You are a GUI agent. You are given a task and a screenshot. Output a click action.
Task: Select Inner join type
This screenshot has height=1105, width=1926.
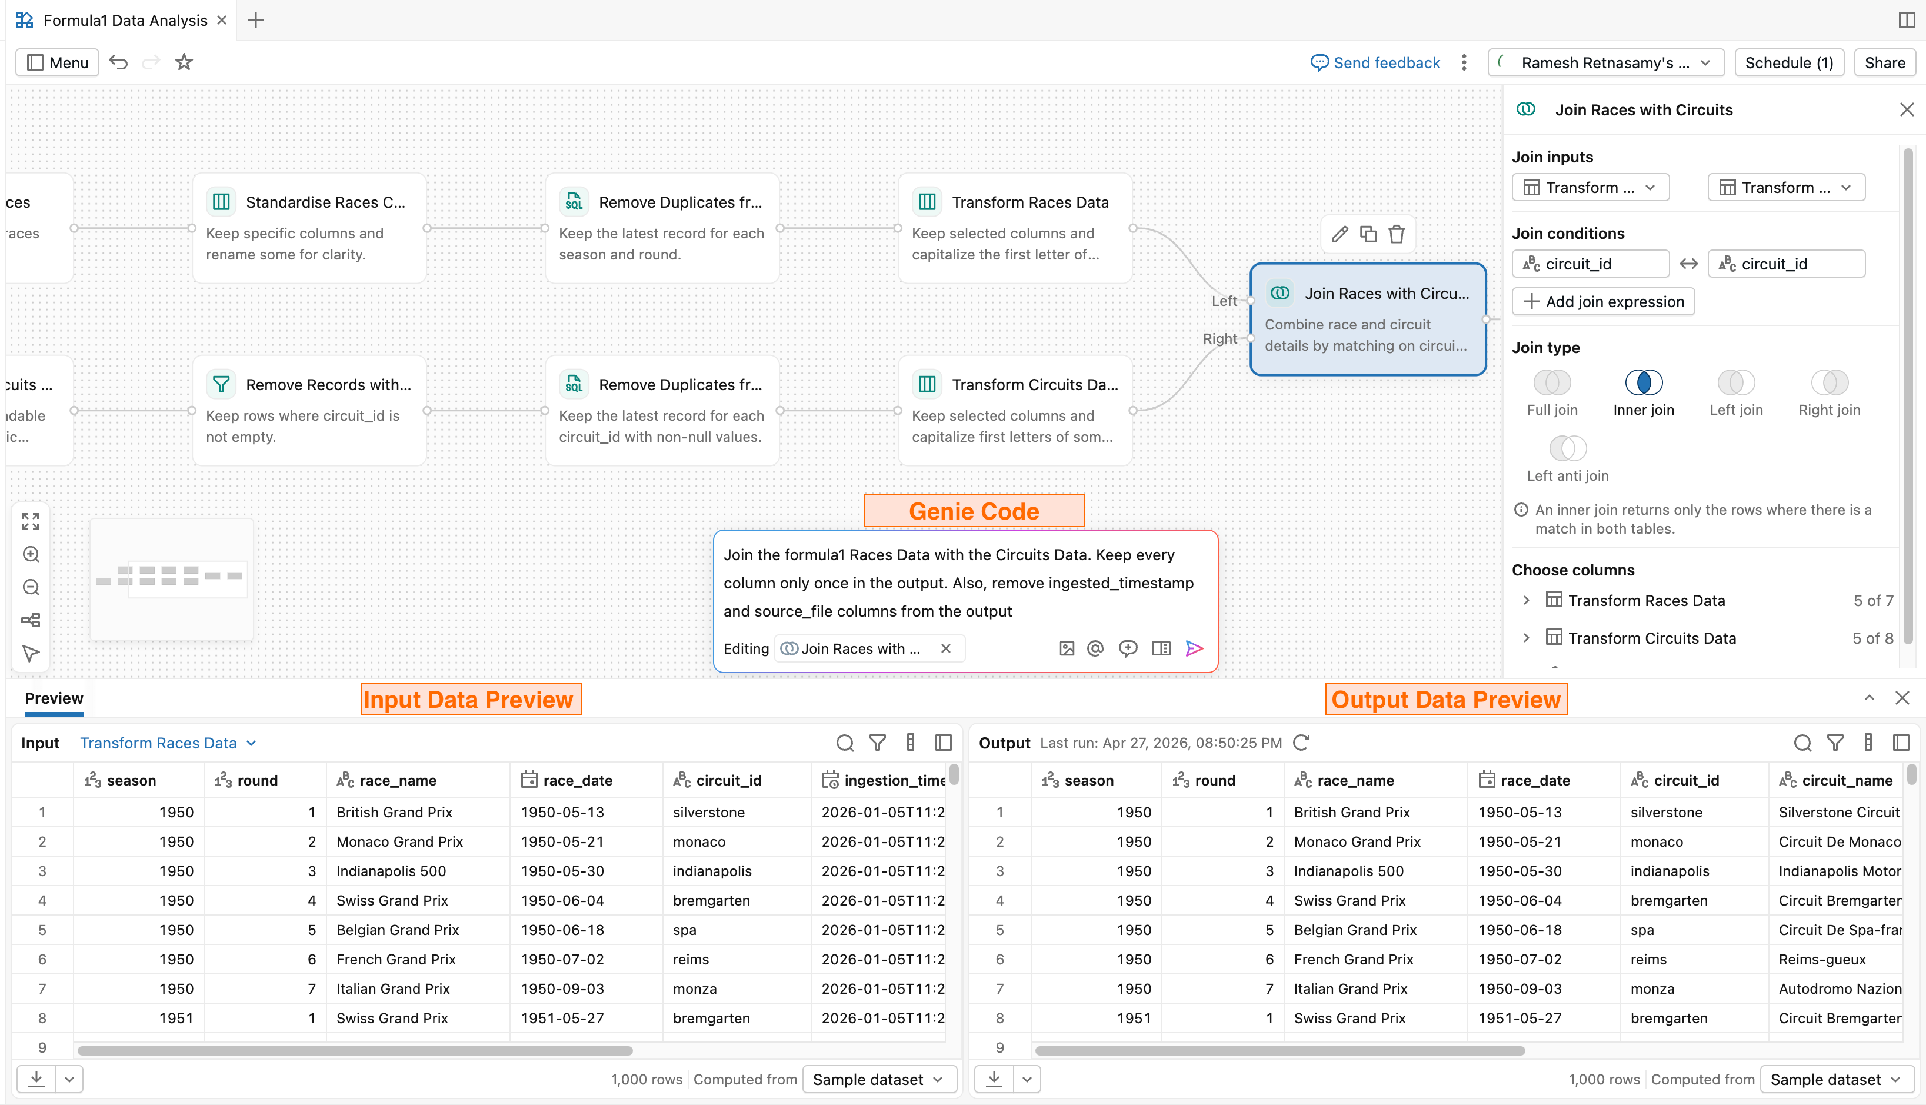pyautogui.click(x=1643, y=393)
